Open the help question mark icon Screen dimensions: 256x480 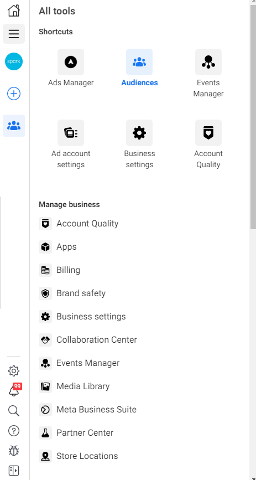[x=14, y=431]
